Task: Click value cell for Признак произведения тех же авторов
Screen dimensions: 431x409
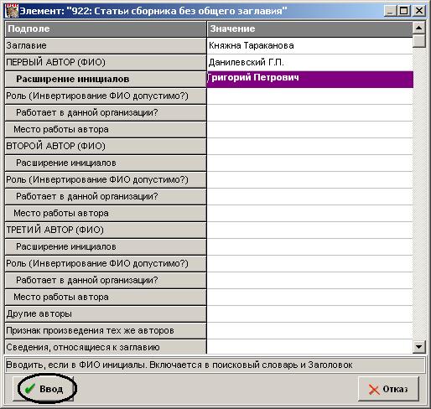Action: click(x=309, y=330)
